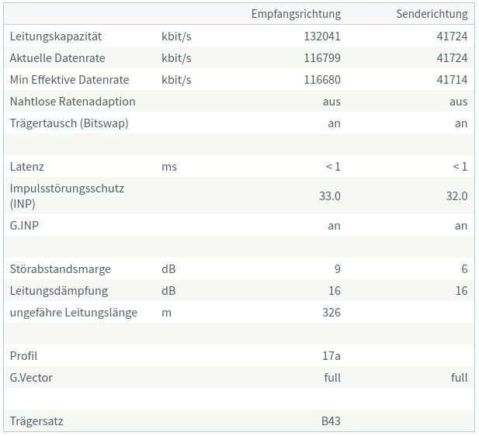Click the B43 Trägersatz value
This screenshot has height=436, width=479.
331,420
